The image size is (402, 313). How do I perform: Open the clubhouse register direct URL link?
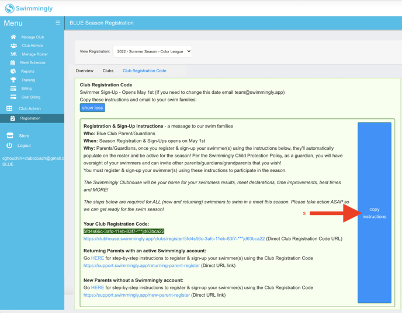(x=174, y=238)
